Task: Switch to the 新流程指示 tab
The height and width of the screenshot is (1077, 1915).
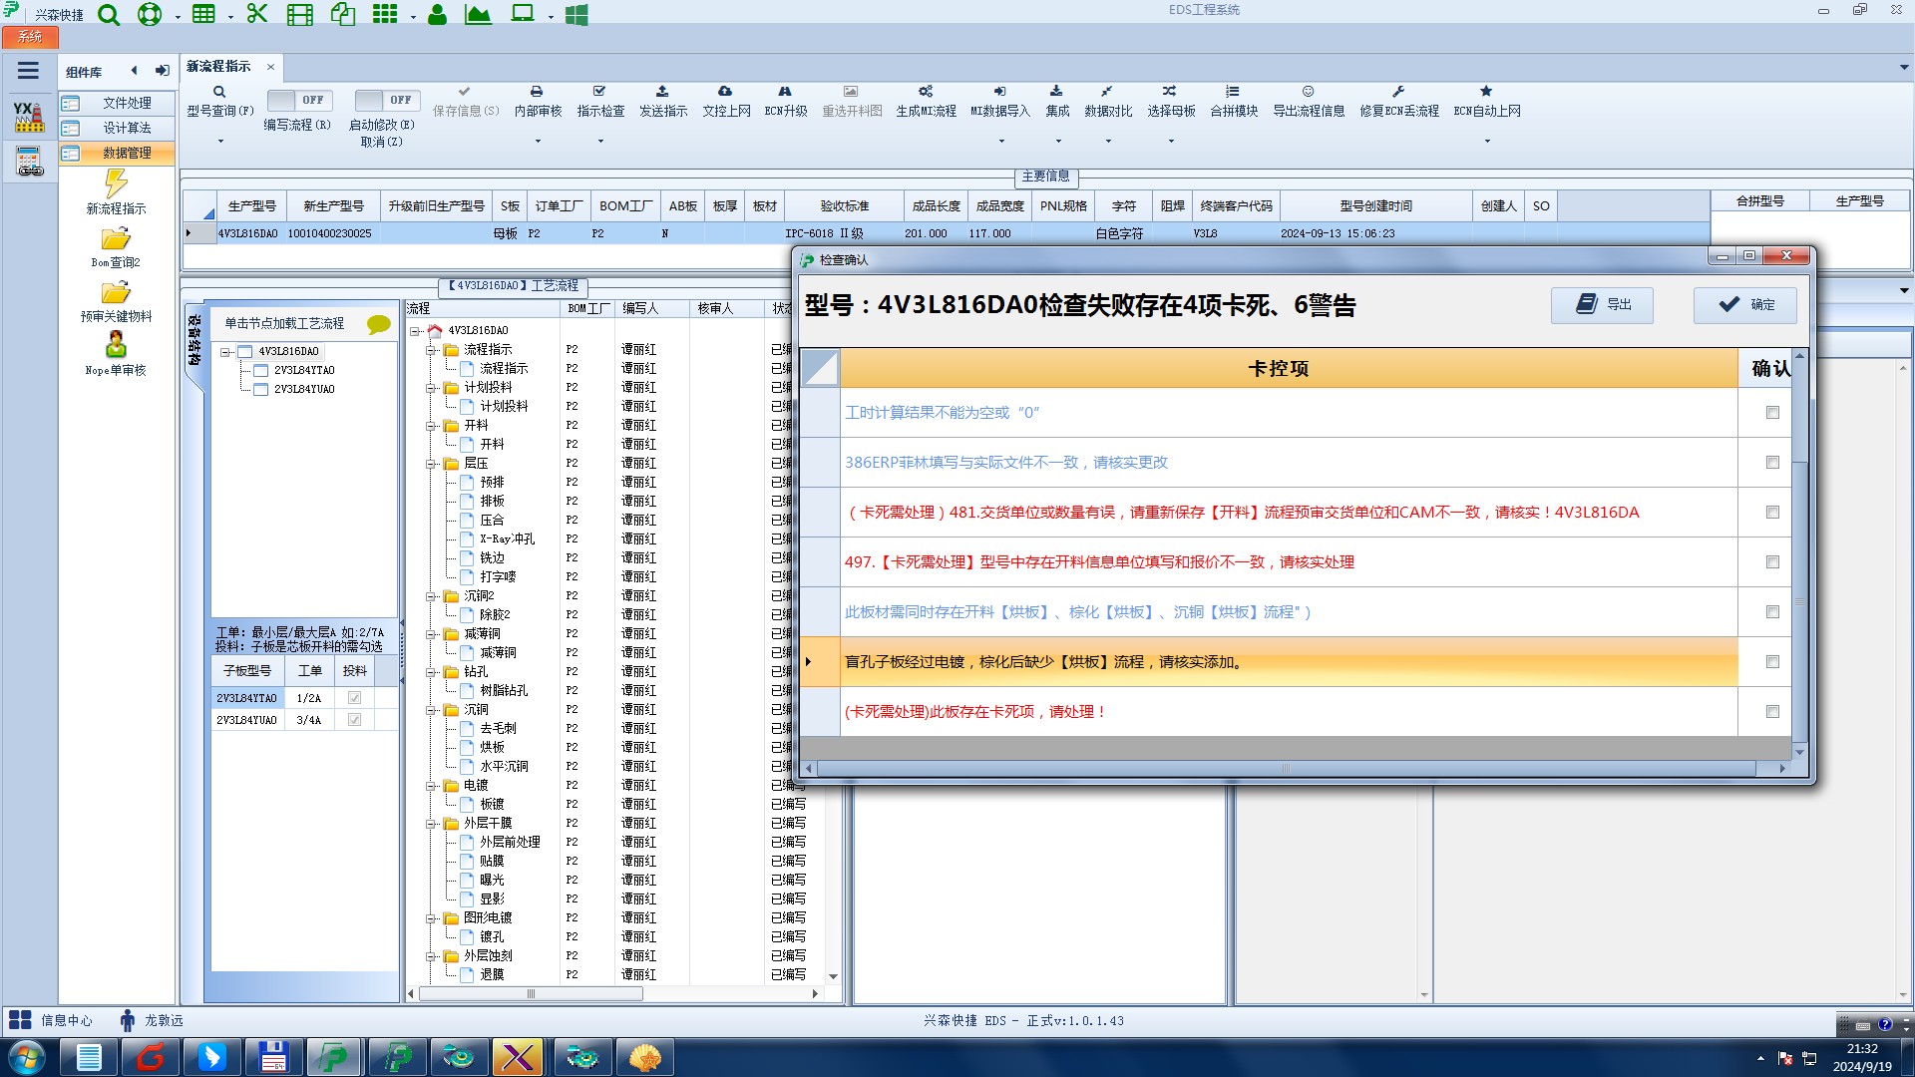Action: [218, 67]
